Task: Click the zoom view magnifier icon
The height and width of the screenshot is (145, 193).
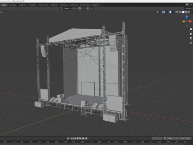Action: click(191, 29)
